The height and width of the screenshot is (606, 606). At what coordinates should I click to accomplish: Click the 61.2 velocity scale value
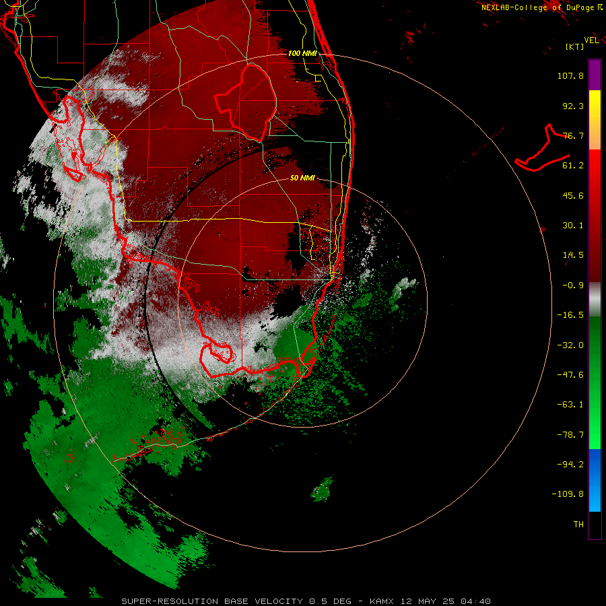pos(573,166)
